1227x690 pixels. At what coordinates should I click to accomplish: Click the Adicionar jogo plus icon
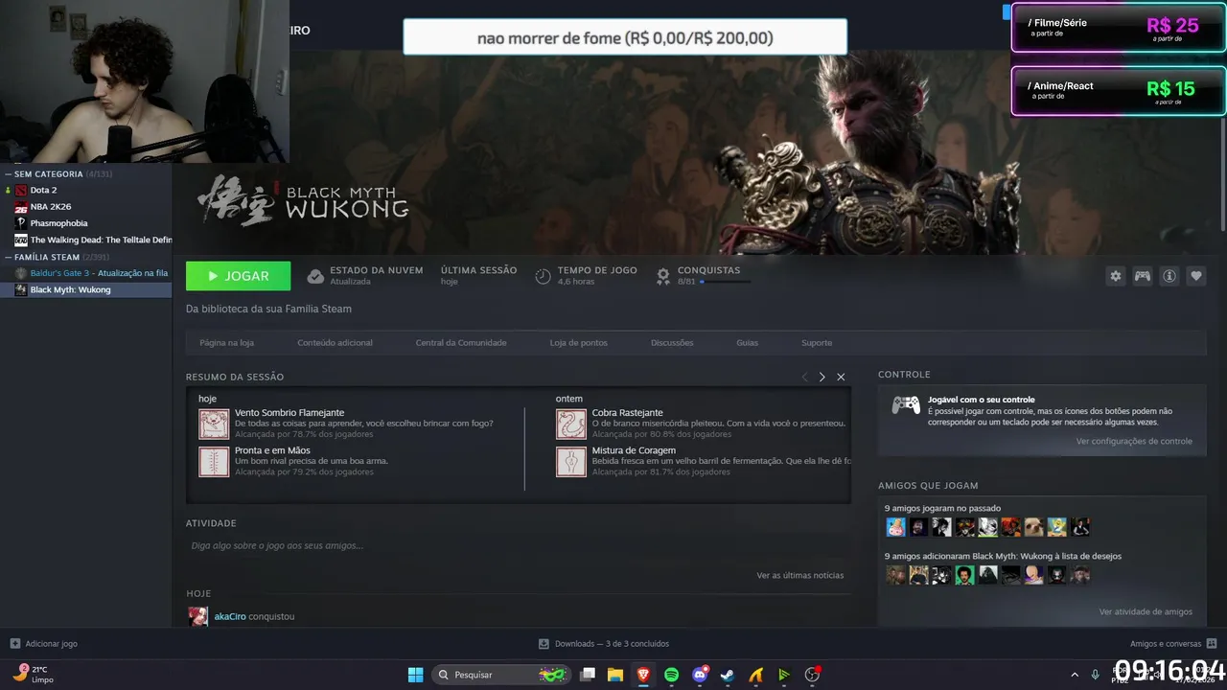pos(14,643)
